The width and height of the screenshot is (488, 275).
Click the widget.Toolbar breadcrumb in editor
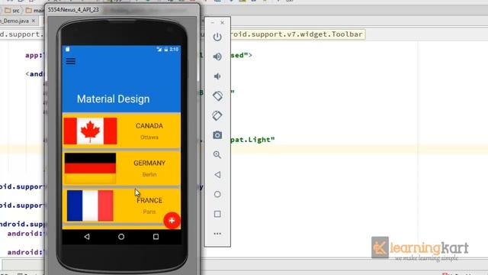coord(297,34)
